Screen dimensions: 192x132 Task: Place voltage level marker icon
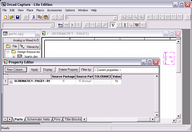click(87, 25)
